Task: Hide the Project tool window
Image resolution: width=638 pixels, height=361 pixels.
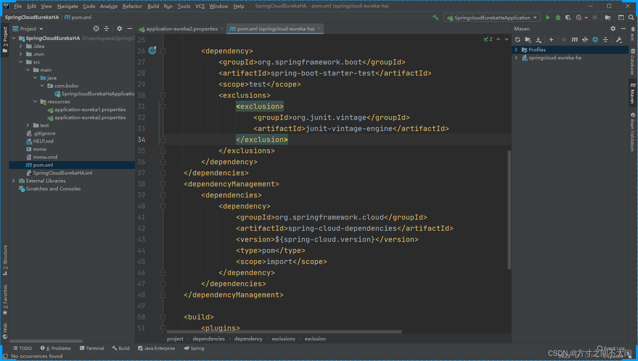Action: (x=130, y=28)
